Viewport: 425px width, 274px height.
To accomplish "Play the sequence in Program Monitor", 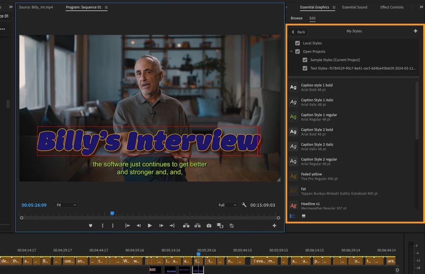I will (150, 226).
